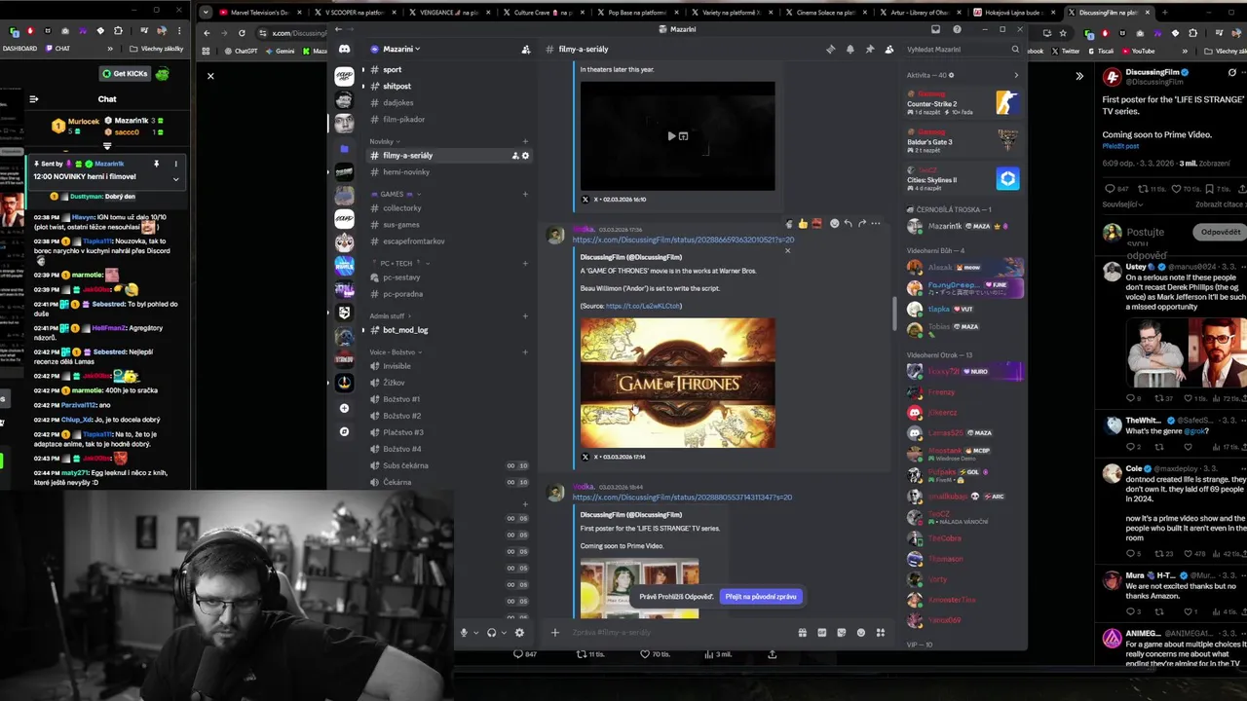Image resolution: width=1247 pixels, height=701 pixels.
Task: Open Counter-Strike 2 activity card
Action: tap(963, 102)
